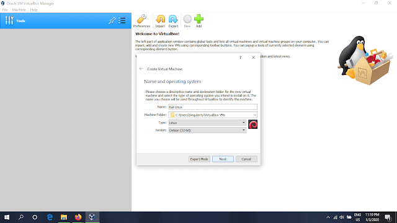Screen dimensions: 397x223
Task: Open the Windows Start menu
Action: (7, 217)
